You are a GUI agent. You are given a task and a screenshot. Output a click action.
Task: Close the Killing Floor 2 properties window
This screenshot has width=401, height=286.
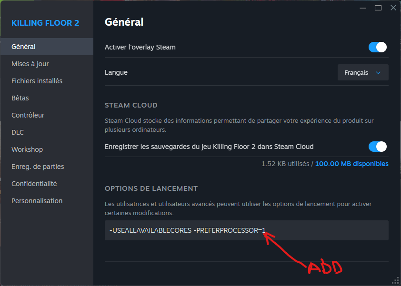coord(393,8)
